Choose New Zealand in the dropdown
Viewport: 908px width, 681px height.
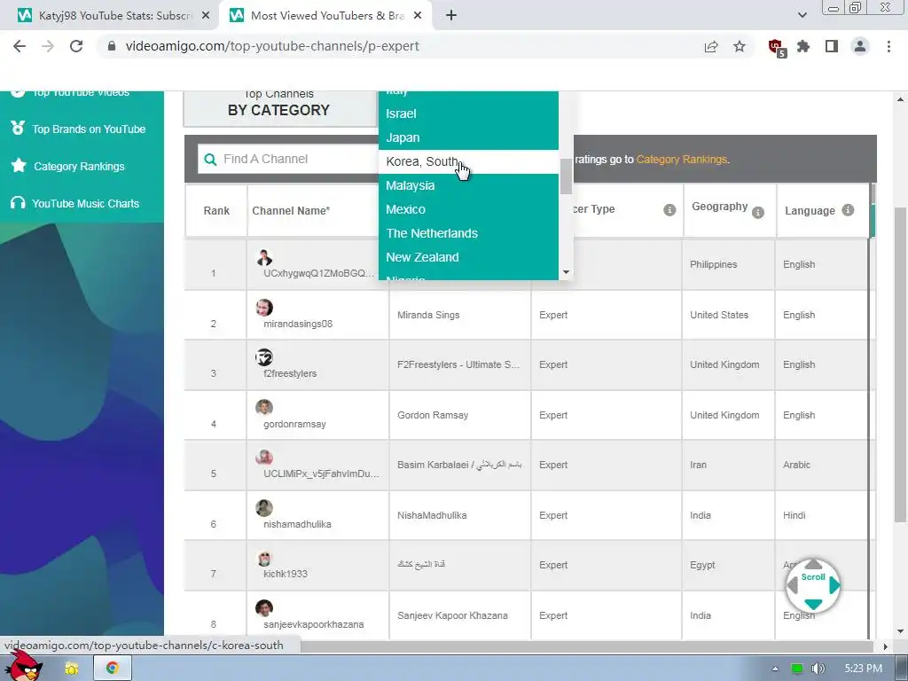click(x=468, y=257)
